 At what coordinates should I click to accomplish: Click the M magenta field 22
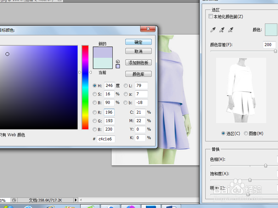140,121
